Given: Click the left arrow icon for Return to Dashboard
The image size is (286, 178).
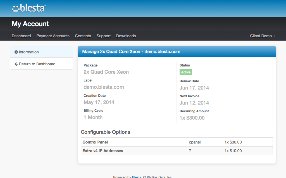Looking at the screenshot, I should click(x=16, y=64).
